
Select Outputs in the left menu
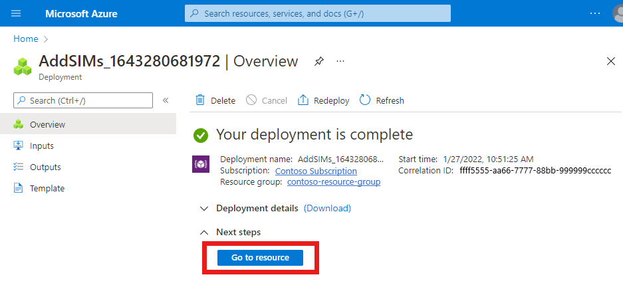pos(45,167)
